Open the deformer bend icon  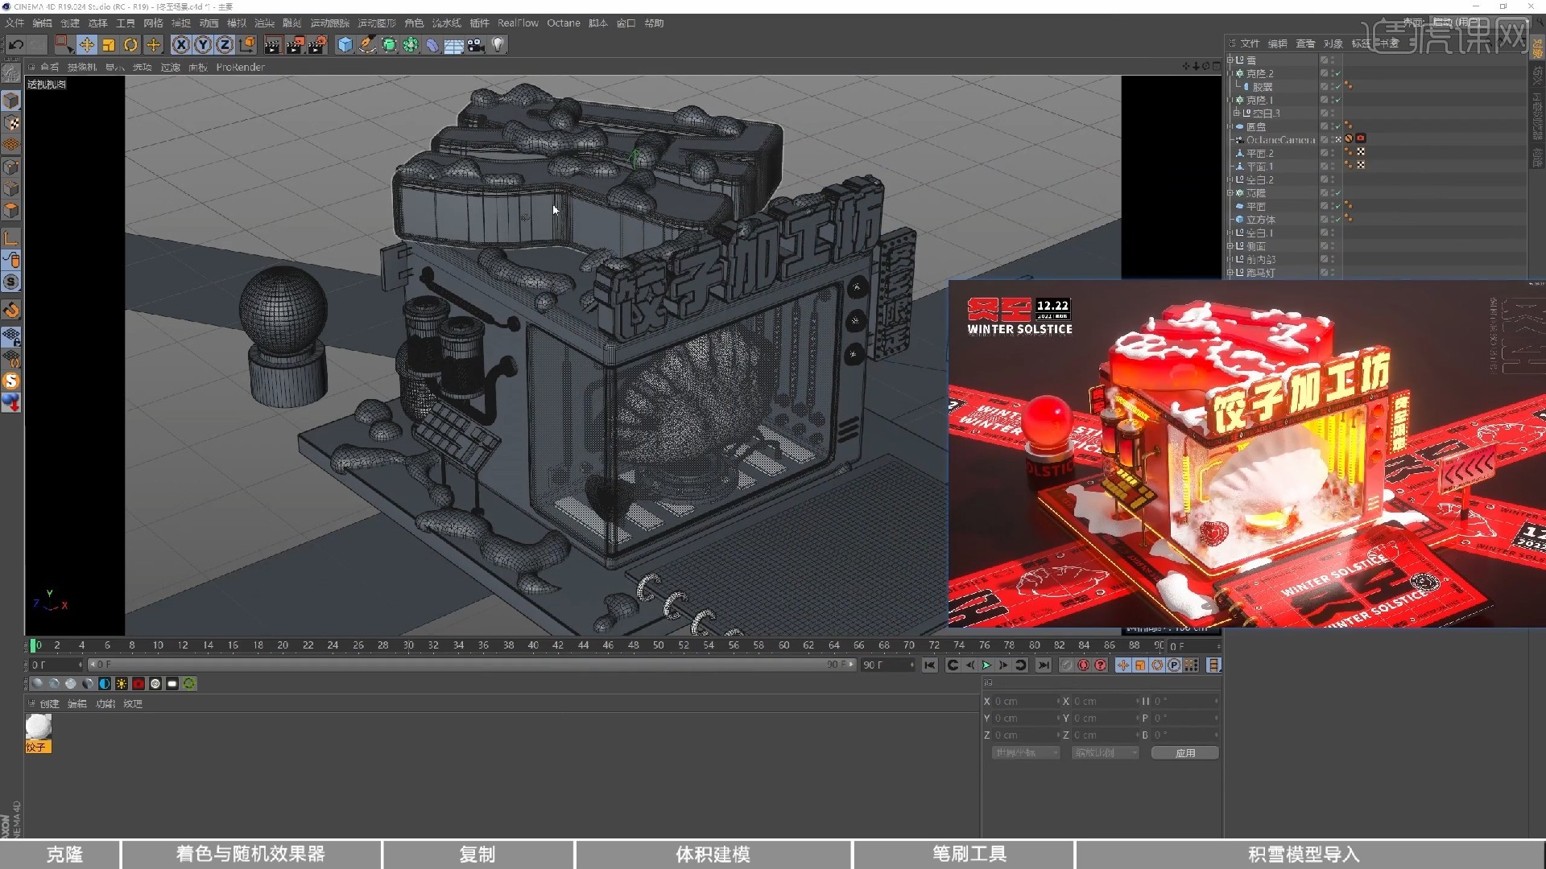pyautogui.click(x=432, y=45)
